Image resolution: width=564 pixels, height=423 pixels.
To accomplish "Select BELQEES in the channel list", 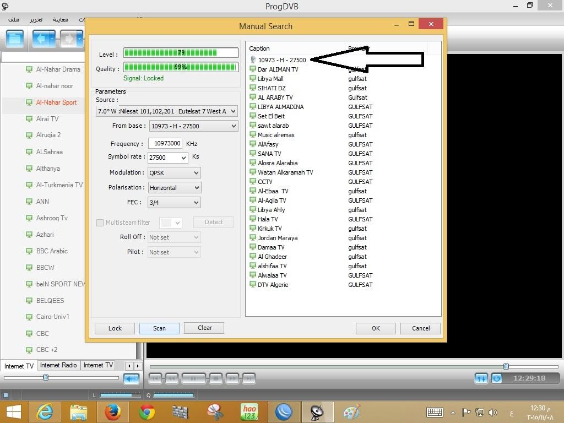I will (x=50, y=301).
